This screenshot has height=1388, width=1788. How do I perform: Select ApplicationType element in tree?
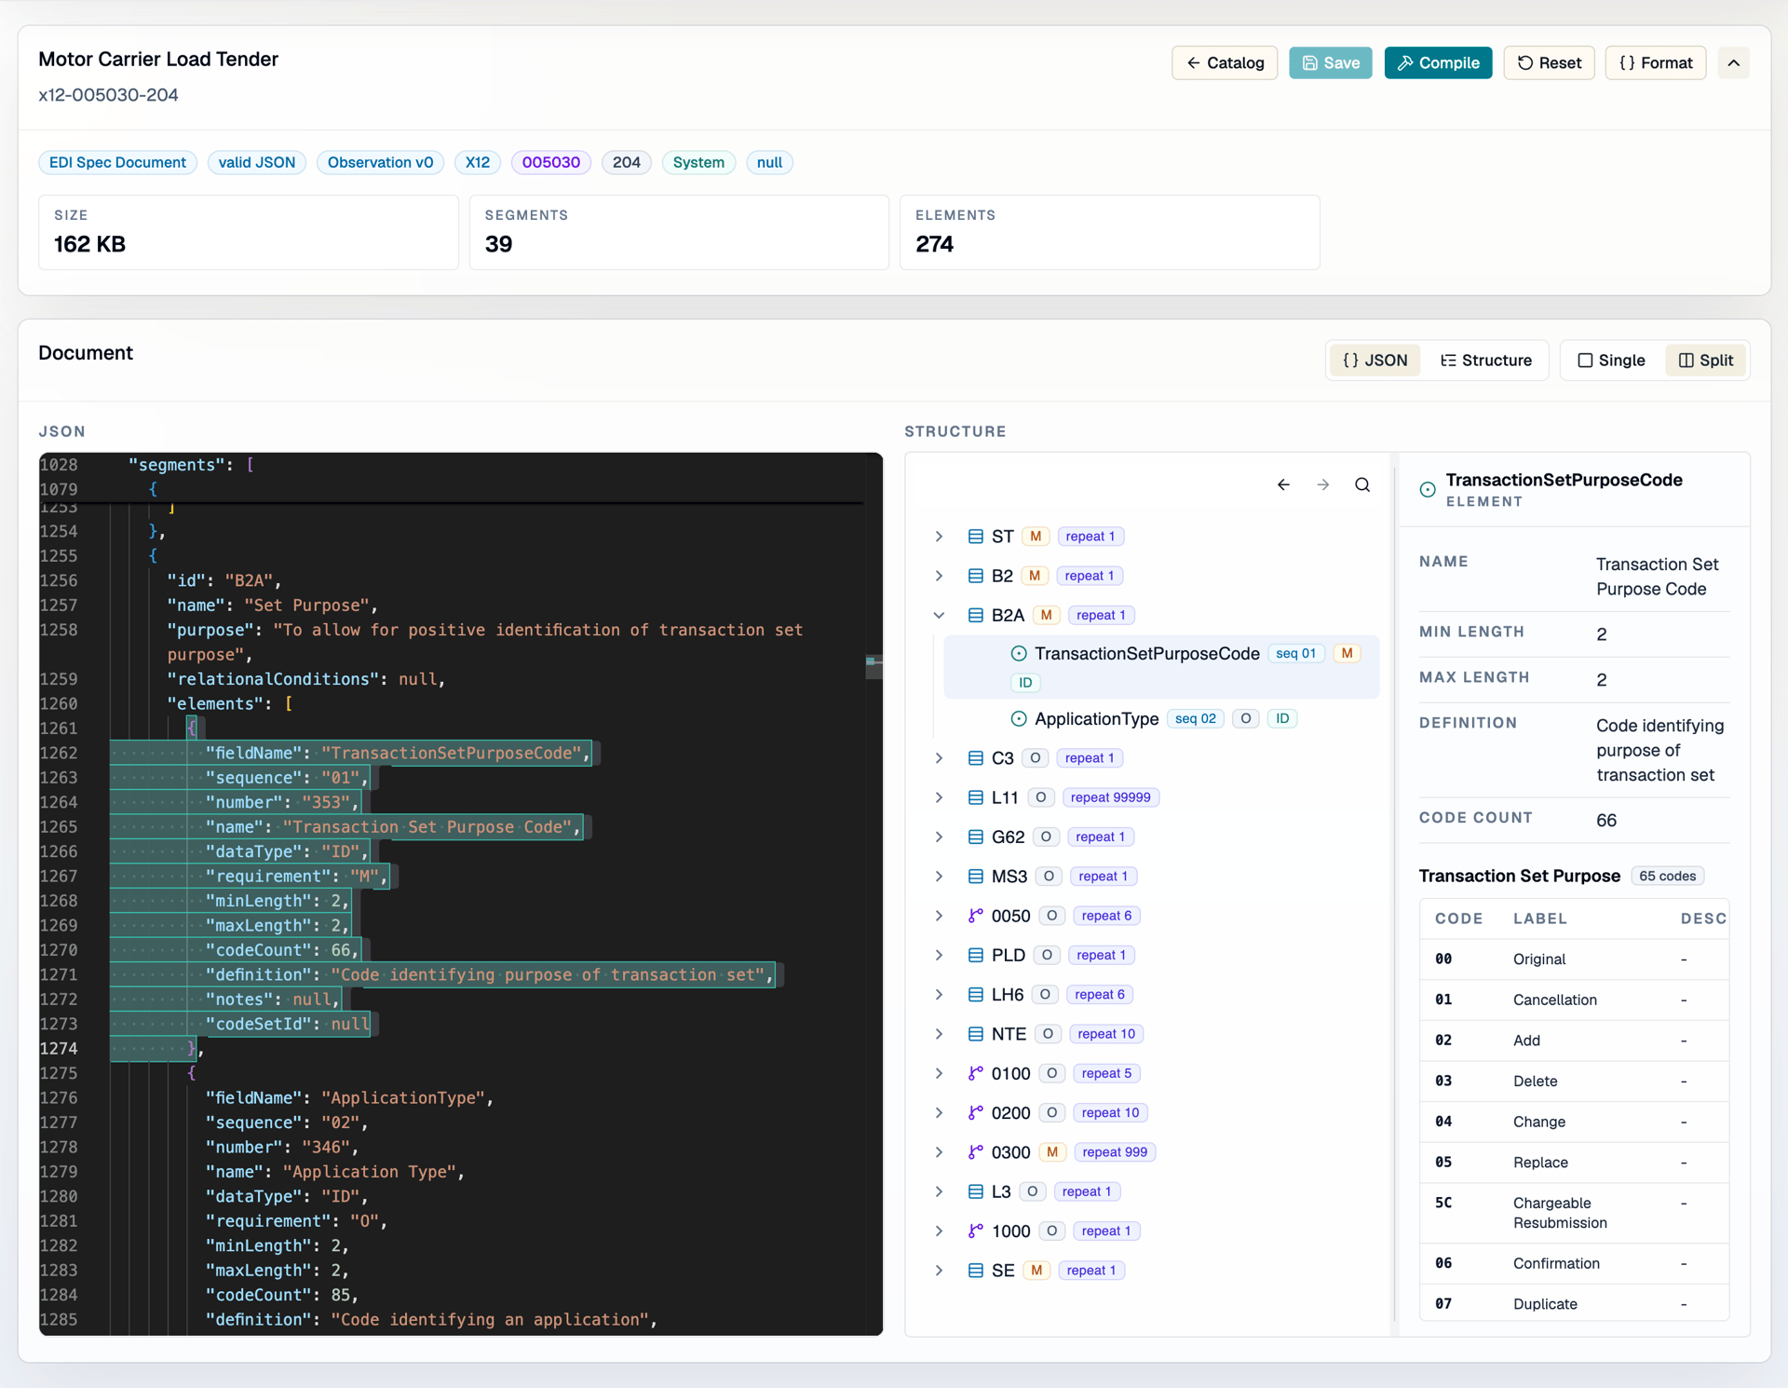(x=1160, y=718)
